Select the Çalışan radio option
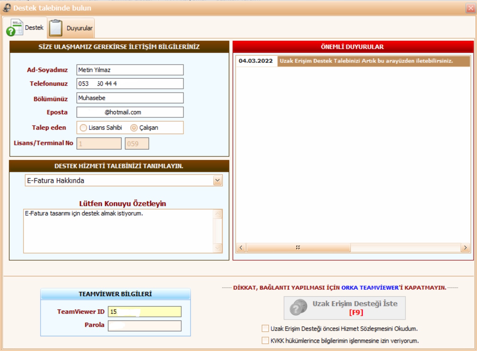Image resolution: width=477 pixels, height=351 pixels. click(x=134, y=128)
